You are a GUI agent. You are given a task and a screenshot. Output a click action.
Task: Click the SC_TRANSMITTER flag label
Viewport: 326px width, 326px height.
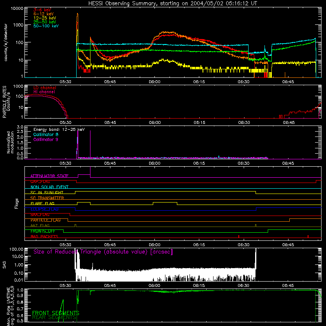coord(47,198)
